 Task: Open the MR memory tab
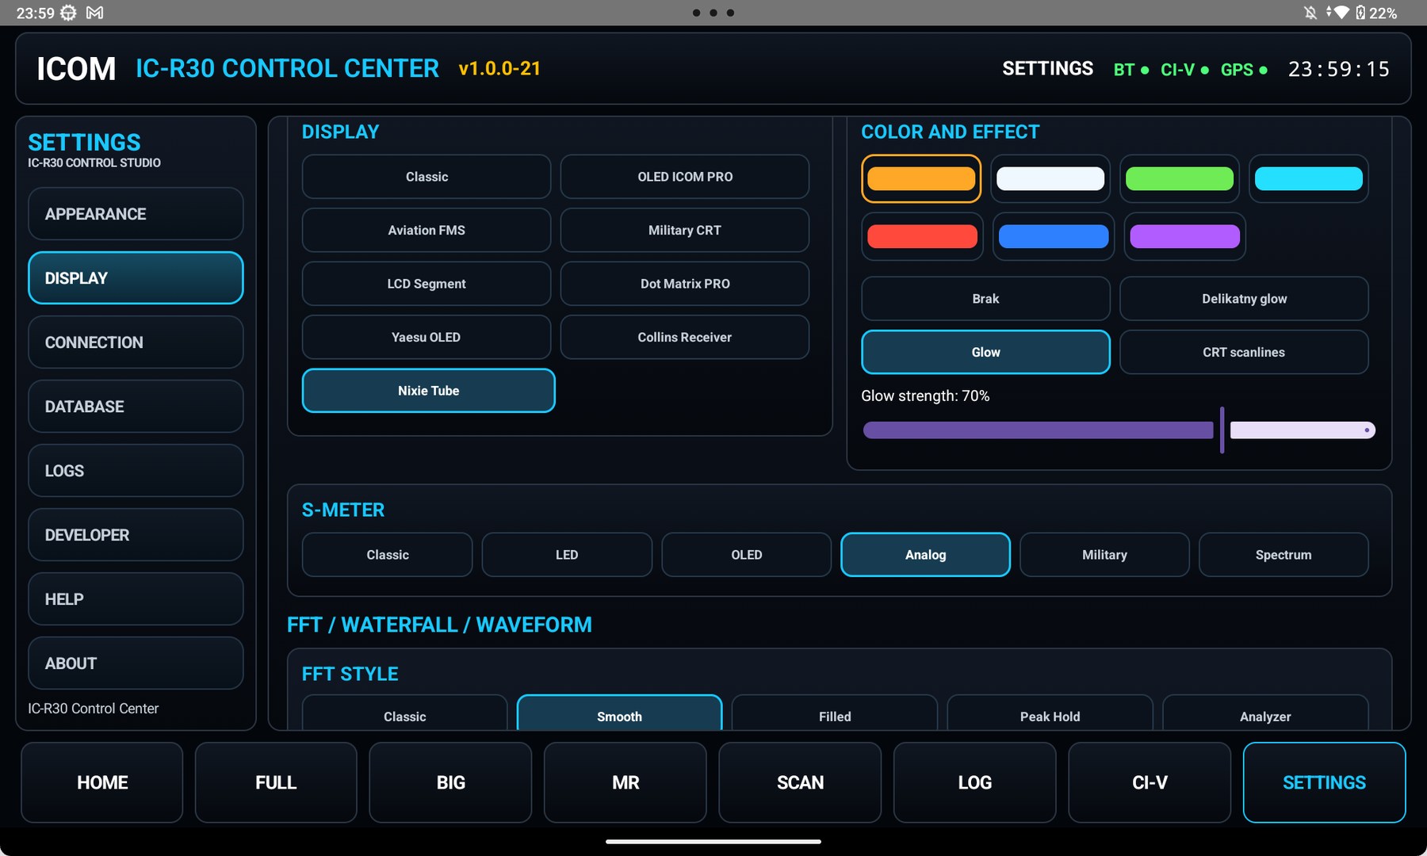626,782
